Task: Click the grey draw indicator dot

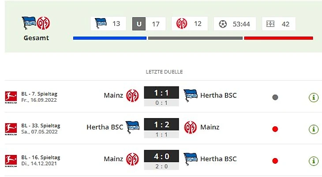Action: point(275,97)
